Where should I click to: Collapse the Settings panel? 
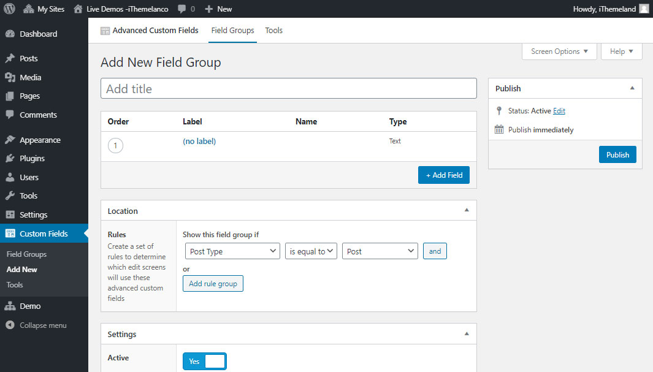(467, 334)
